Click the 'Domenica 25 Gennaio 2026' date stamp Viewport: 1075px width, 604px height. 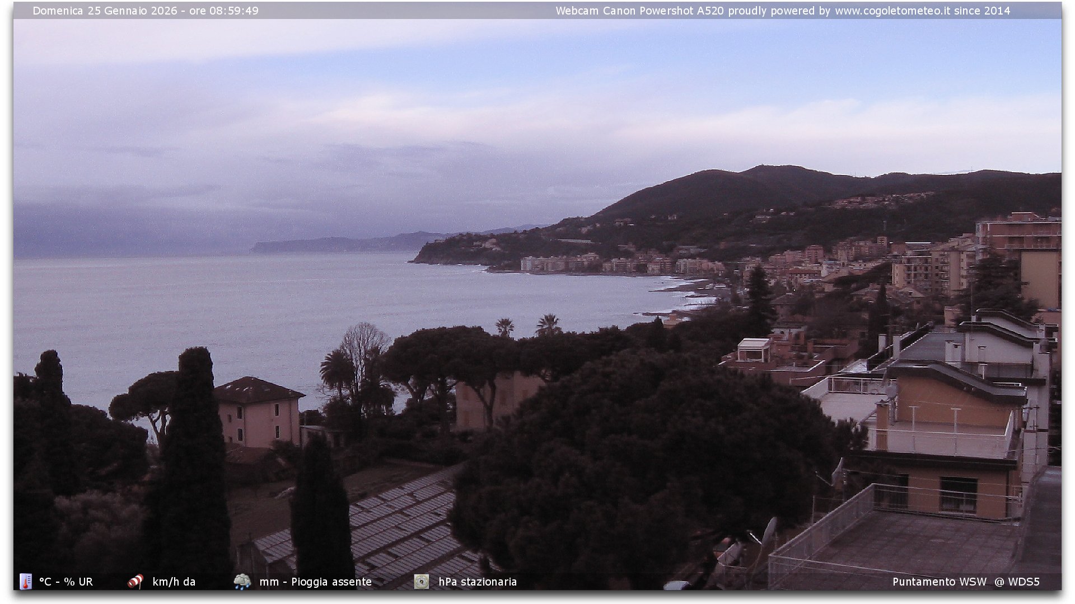click(105, 11)
